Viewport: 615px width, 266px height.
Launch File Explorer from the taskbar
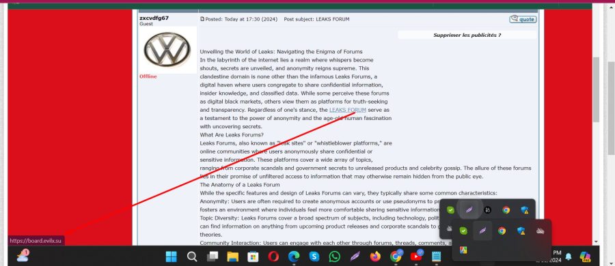[232, 256]
